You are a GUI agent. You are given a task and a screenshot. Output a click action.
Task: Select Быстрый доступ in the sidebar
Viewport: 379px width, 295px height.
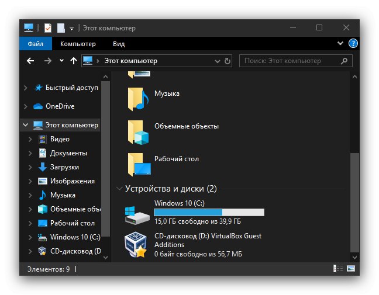[x=72, y=88]
